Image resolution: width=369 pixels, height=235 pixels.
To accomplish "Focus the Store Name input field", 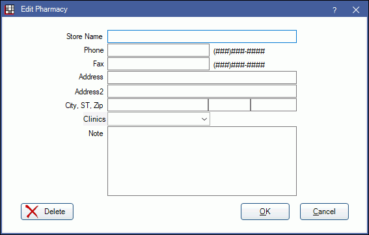I will pyautogui.click(x=202, y=36).
